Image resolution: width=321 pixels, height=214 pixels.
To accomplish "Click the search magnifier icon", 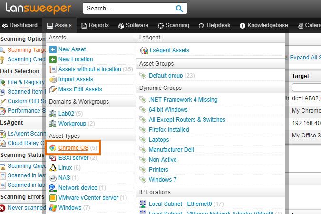I will pos(179,9).
